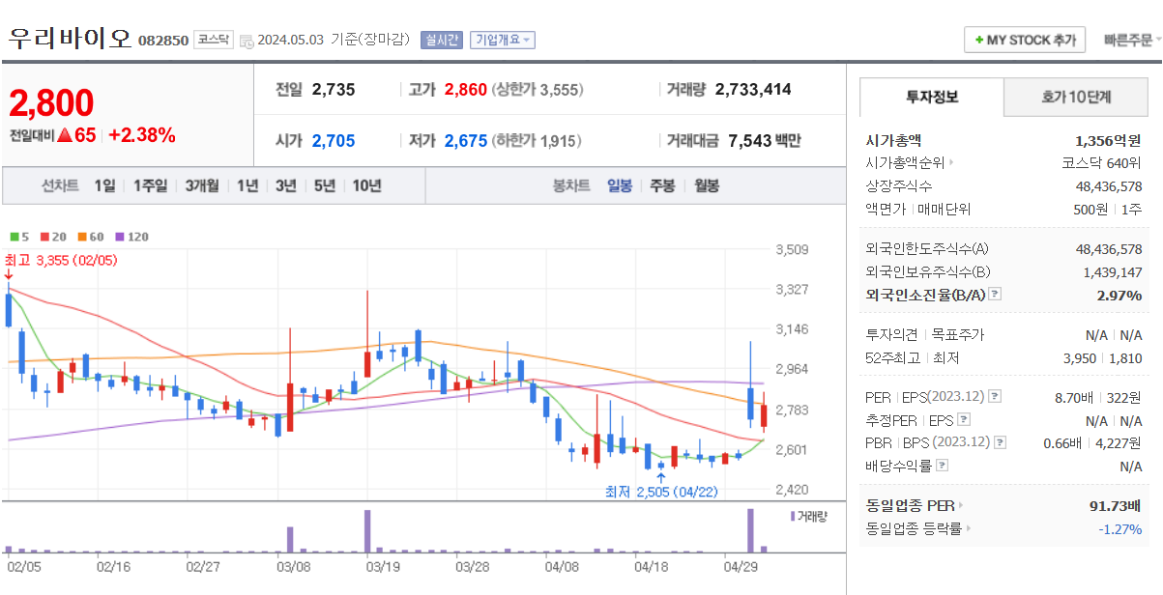Click the green 5-day moving average legend
This screenshot has height=595, width=1163.
pos(19,237)
